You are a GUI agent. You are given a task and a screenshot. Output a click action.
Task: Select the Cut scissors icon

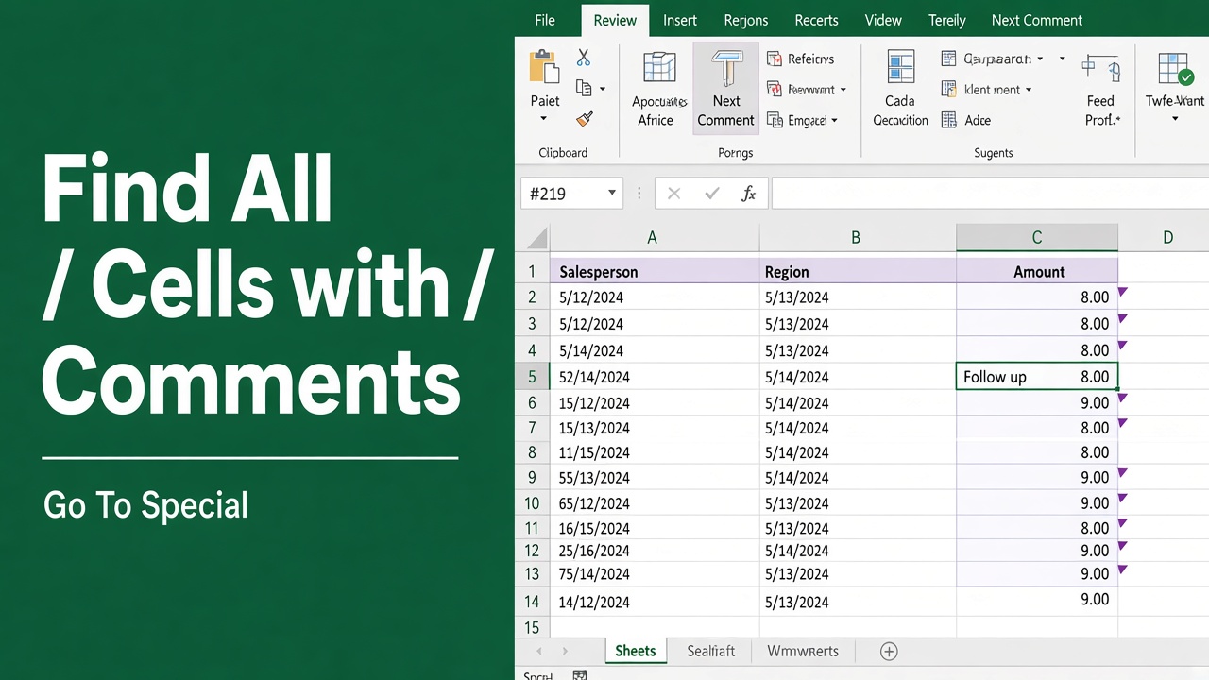tap(584, 58)
